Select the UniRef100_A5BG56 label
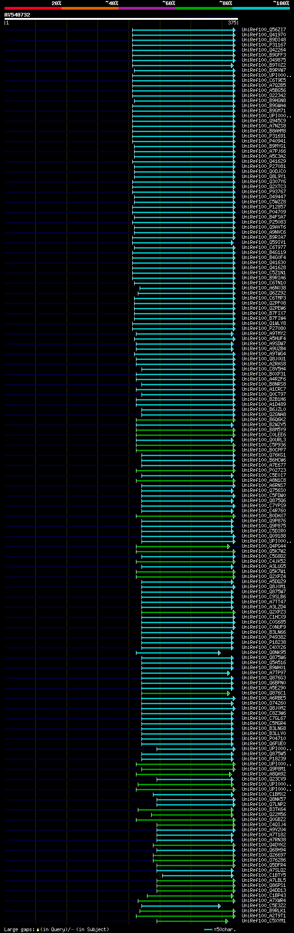This screenshot has height=933, width=294. [x=264, y=90]
